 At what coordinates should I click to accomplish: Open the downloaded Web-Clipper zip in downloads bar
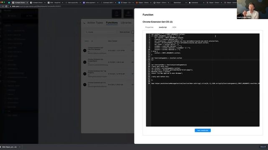[x=9, y=147]
